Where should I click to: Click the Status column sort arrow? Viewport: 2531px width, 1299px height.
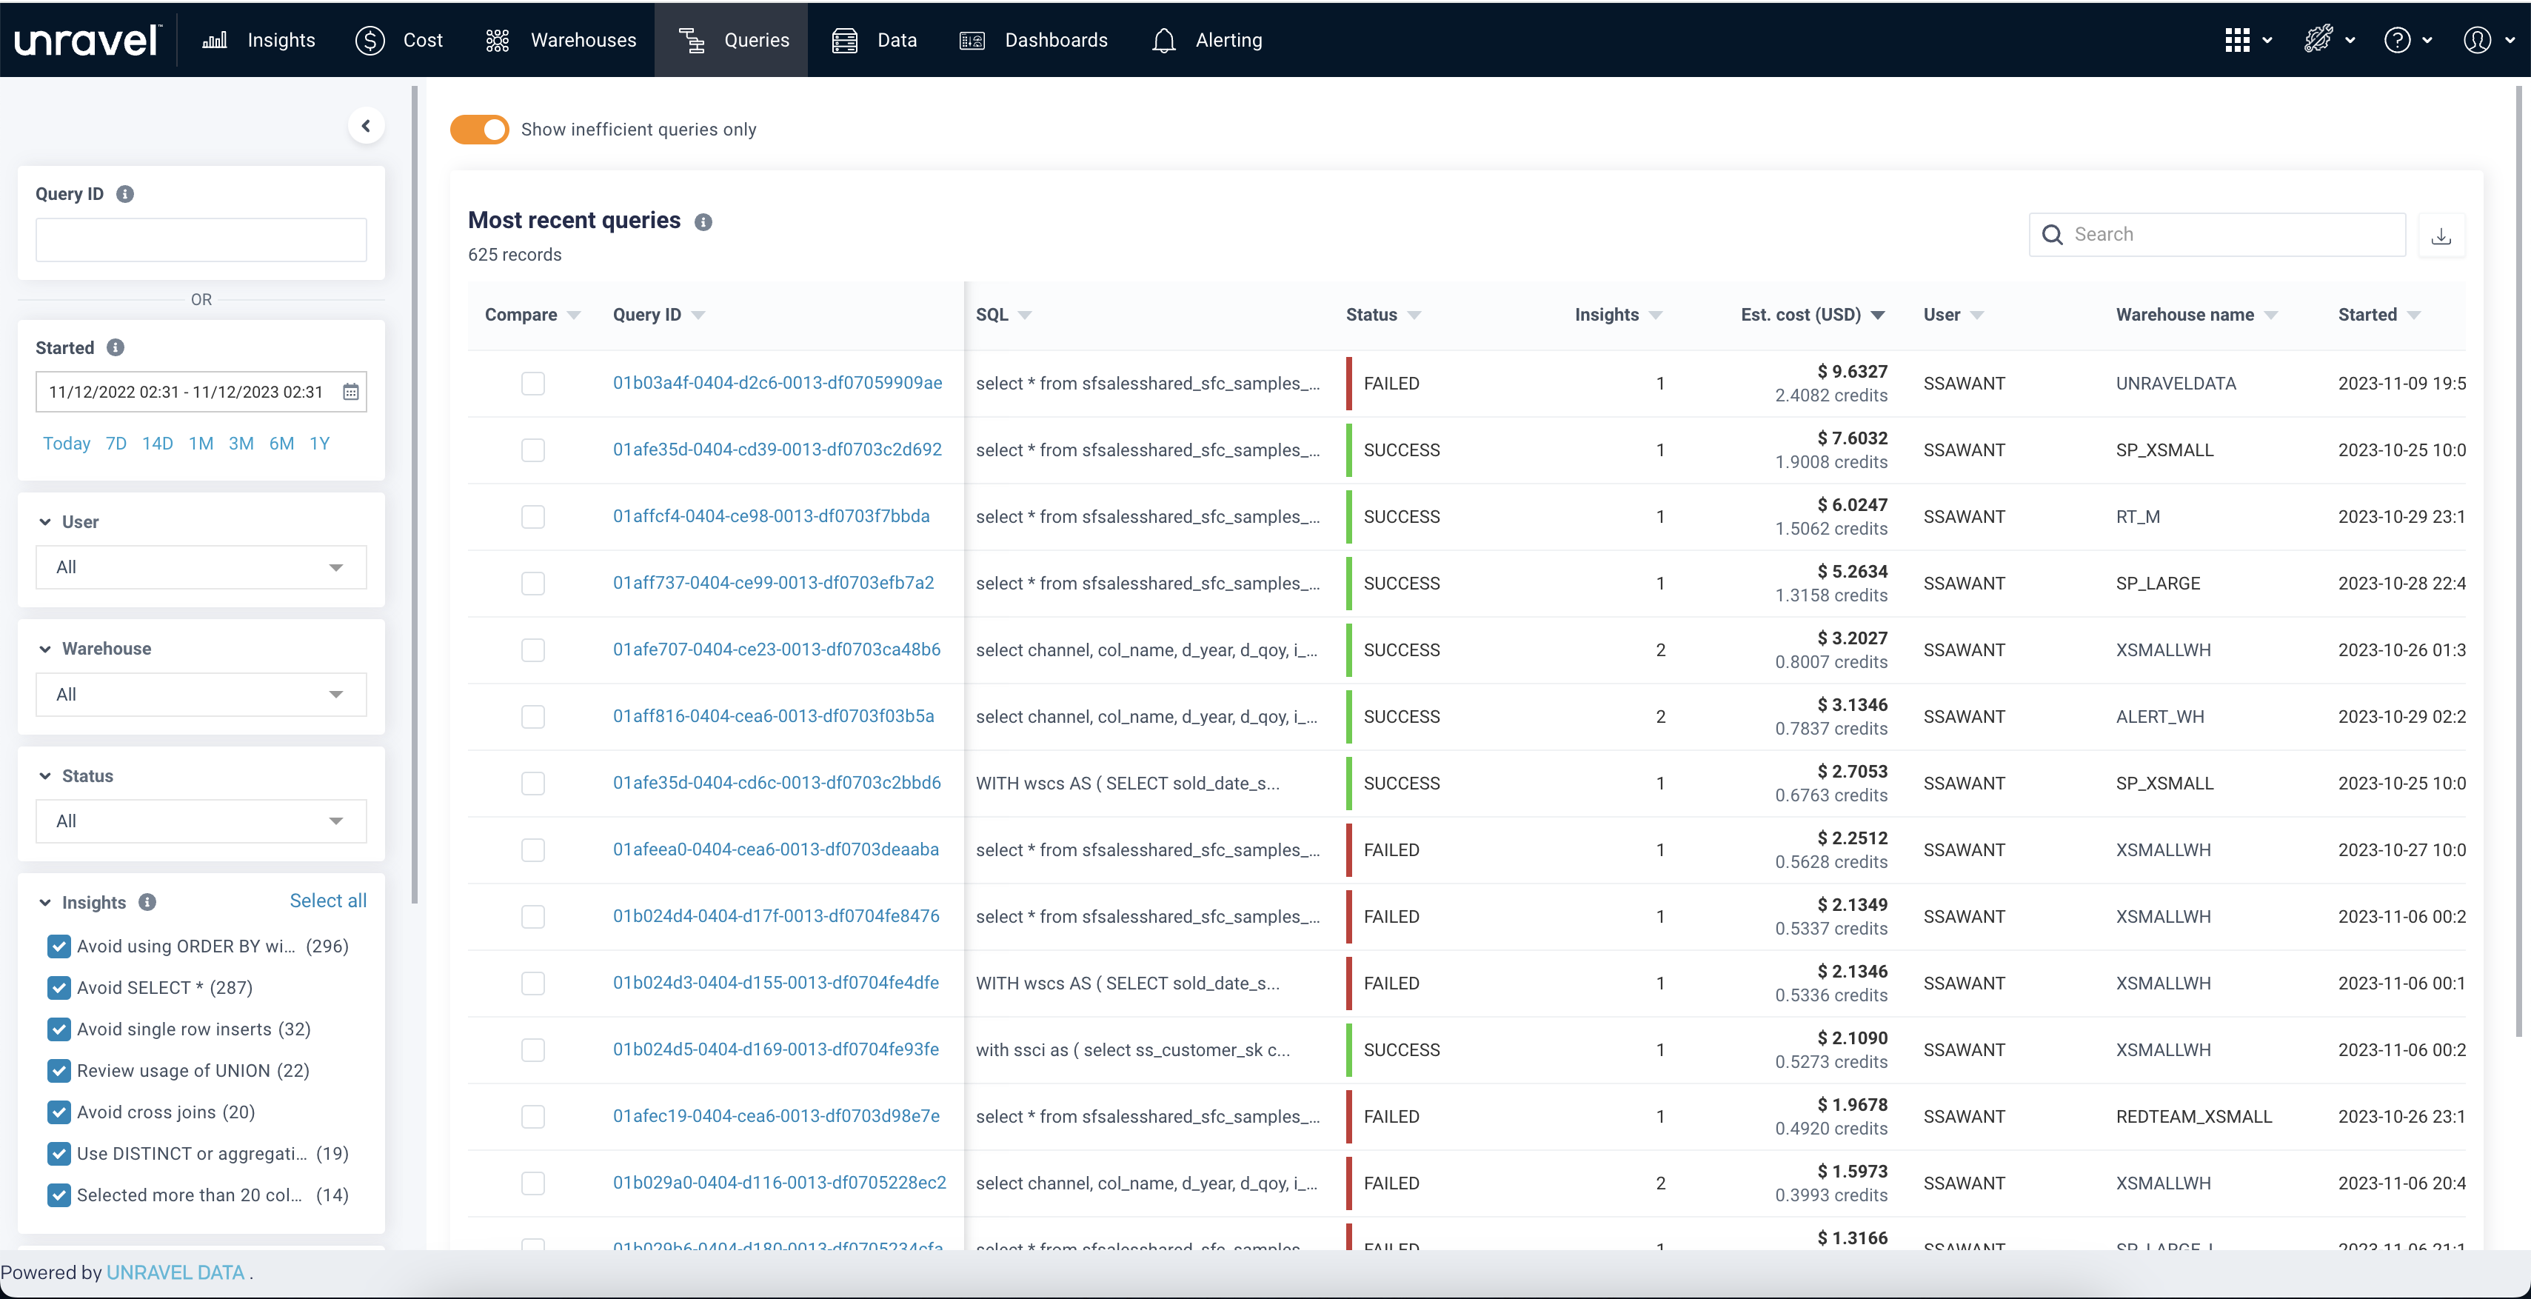1414,315
